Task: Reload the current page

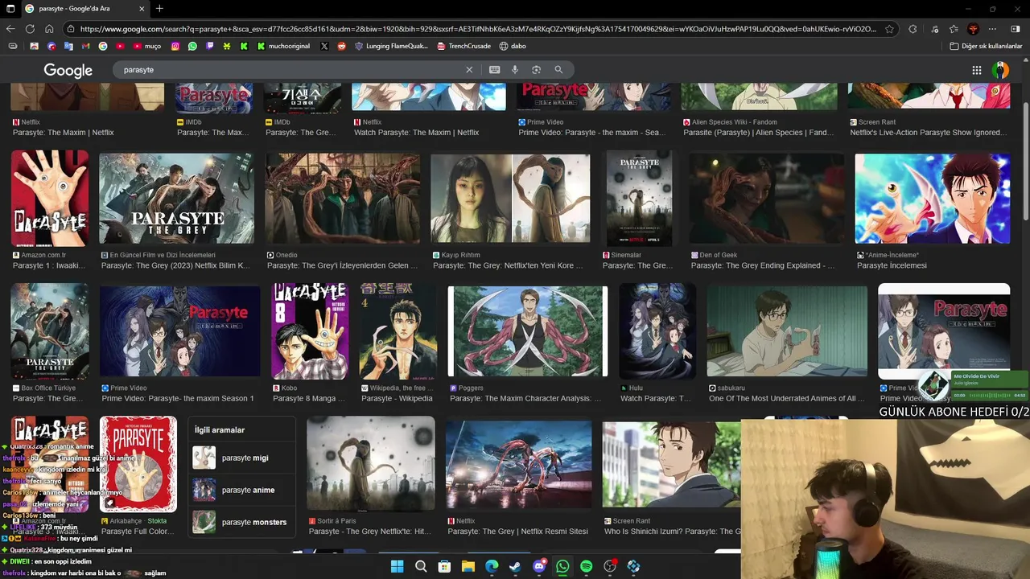Action: point(30,29)
